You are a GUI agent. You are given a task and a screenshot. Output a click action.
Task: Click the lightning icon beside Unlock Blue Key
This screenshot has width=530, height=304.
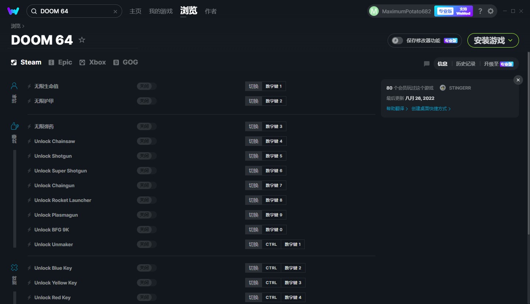(29, 268)
